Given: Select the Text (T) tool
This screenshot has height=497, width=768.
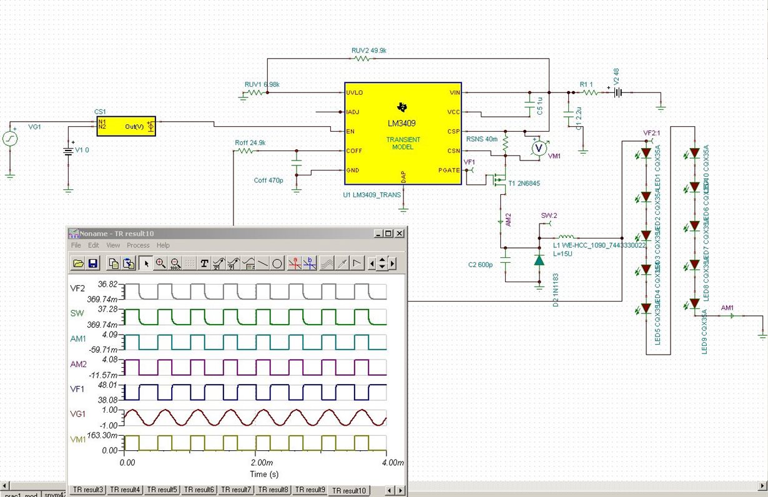Looking at the screenshot, I should 204,263.
